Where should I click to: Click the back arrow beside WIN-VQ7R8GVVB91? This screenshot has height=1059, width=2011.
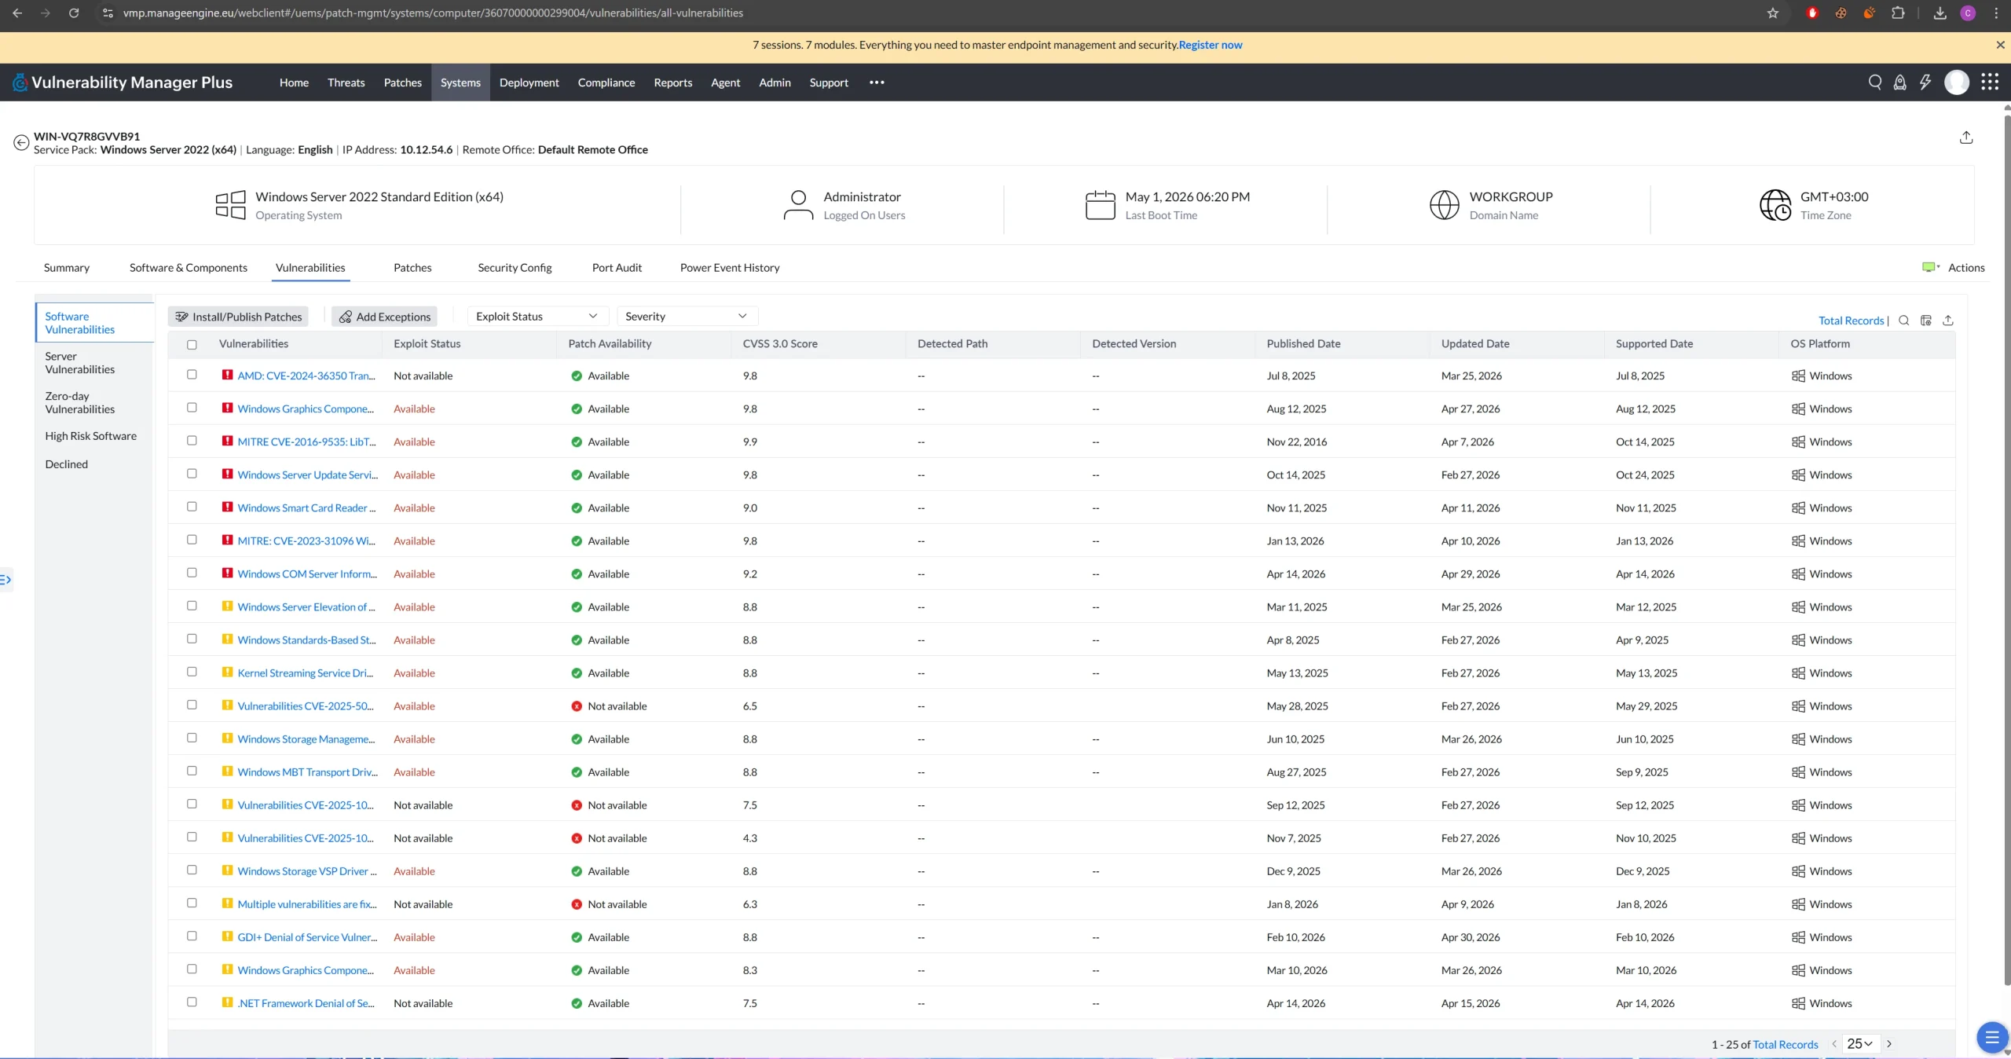point(21,142)
